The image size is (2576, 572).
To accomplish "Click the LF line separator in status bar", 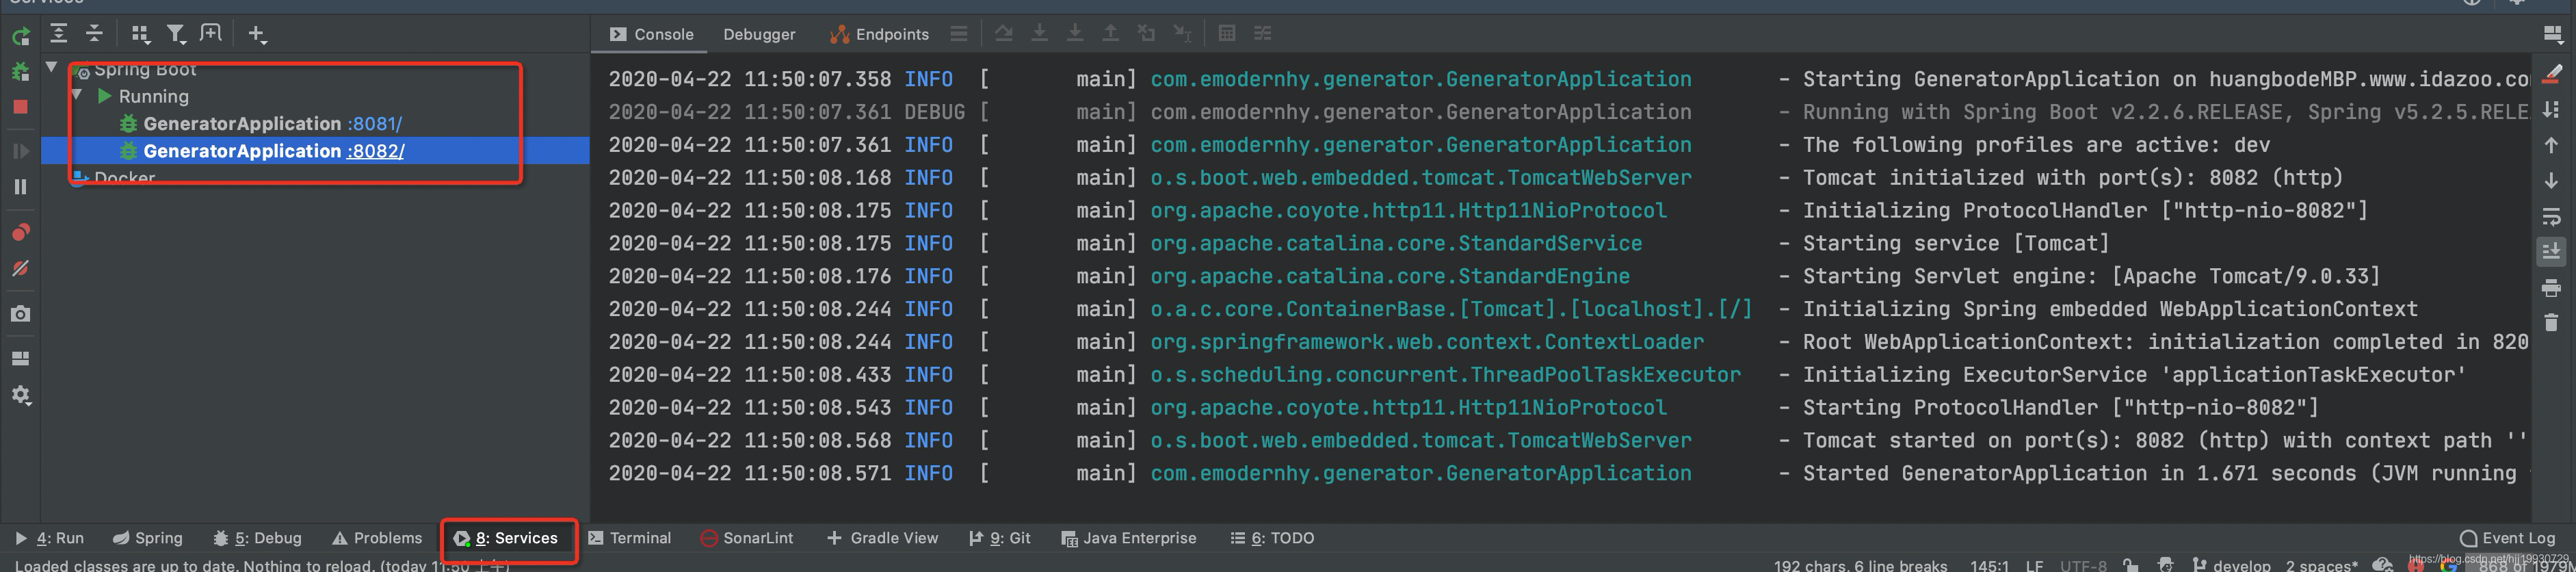I will point(2034,565).
